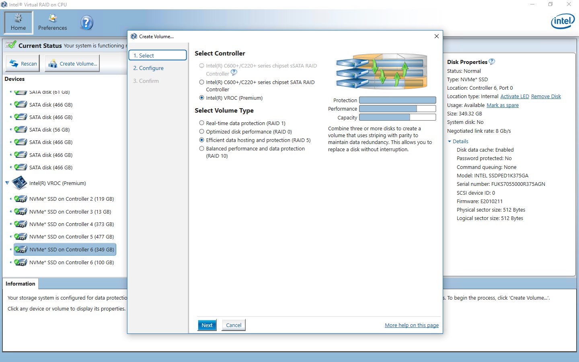
Task: Go to step 3. Confirm in wizard
Action: click(x=146, y=81)
